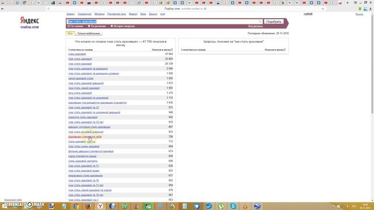Go back with the browser back arrow
This screenshot has width=374, height=210.
coord(2,9)
